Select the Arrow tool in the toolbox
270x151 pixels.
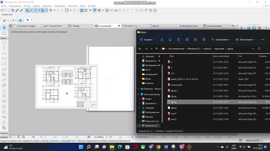tap(4, 28)
